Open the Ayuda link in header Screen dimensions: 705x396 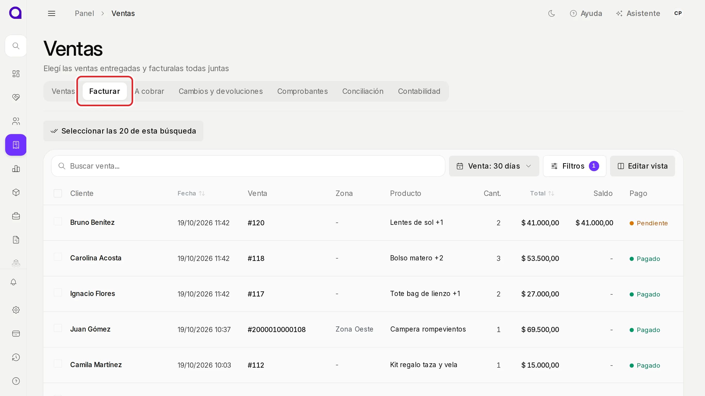[x=586, y=13]
